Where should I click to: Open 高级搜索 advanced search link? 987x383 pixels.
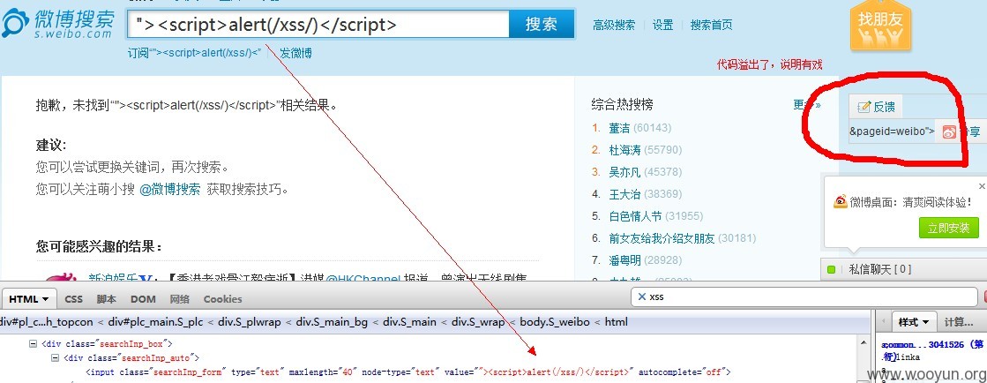tap(614, 26)
